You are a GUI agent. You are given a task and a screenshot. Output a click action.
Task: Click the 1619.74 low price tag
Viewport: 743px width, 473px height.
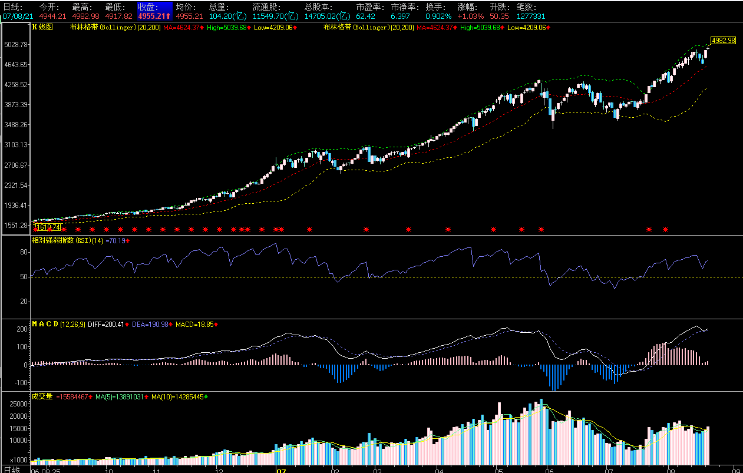pos(48,227)
